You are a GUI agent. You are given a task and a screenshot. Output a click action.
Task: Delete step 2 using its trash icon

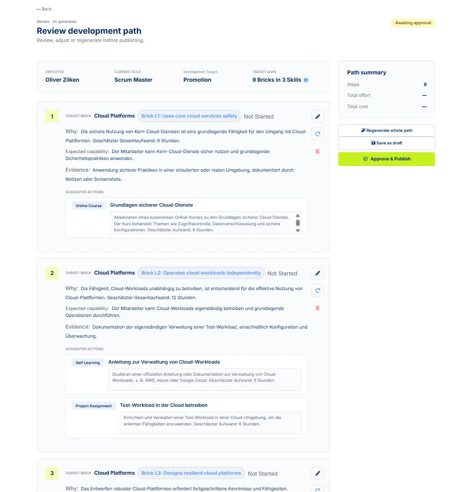pyautogui.click(x=318, y=308)
